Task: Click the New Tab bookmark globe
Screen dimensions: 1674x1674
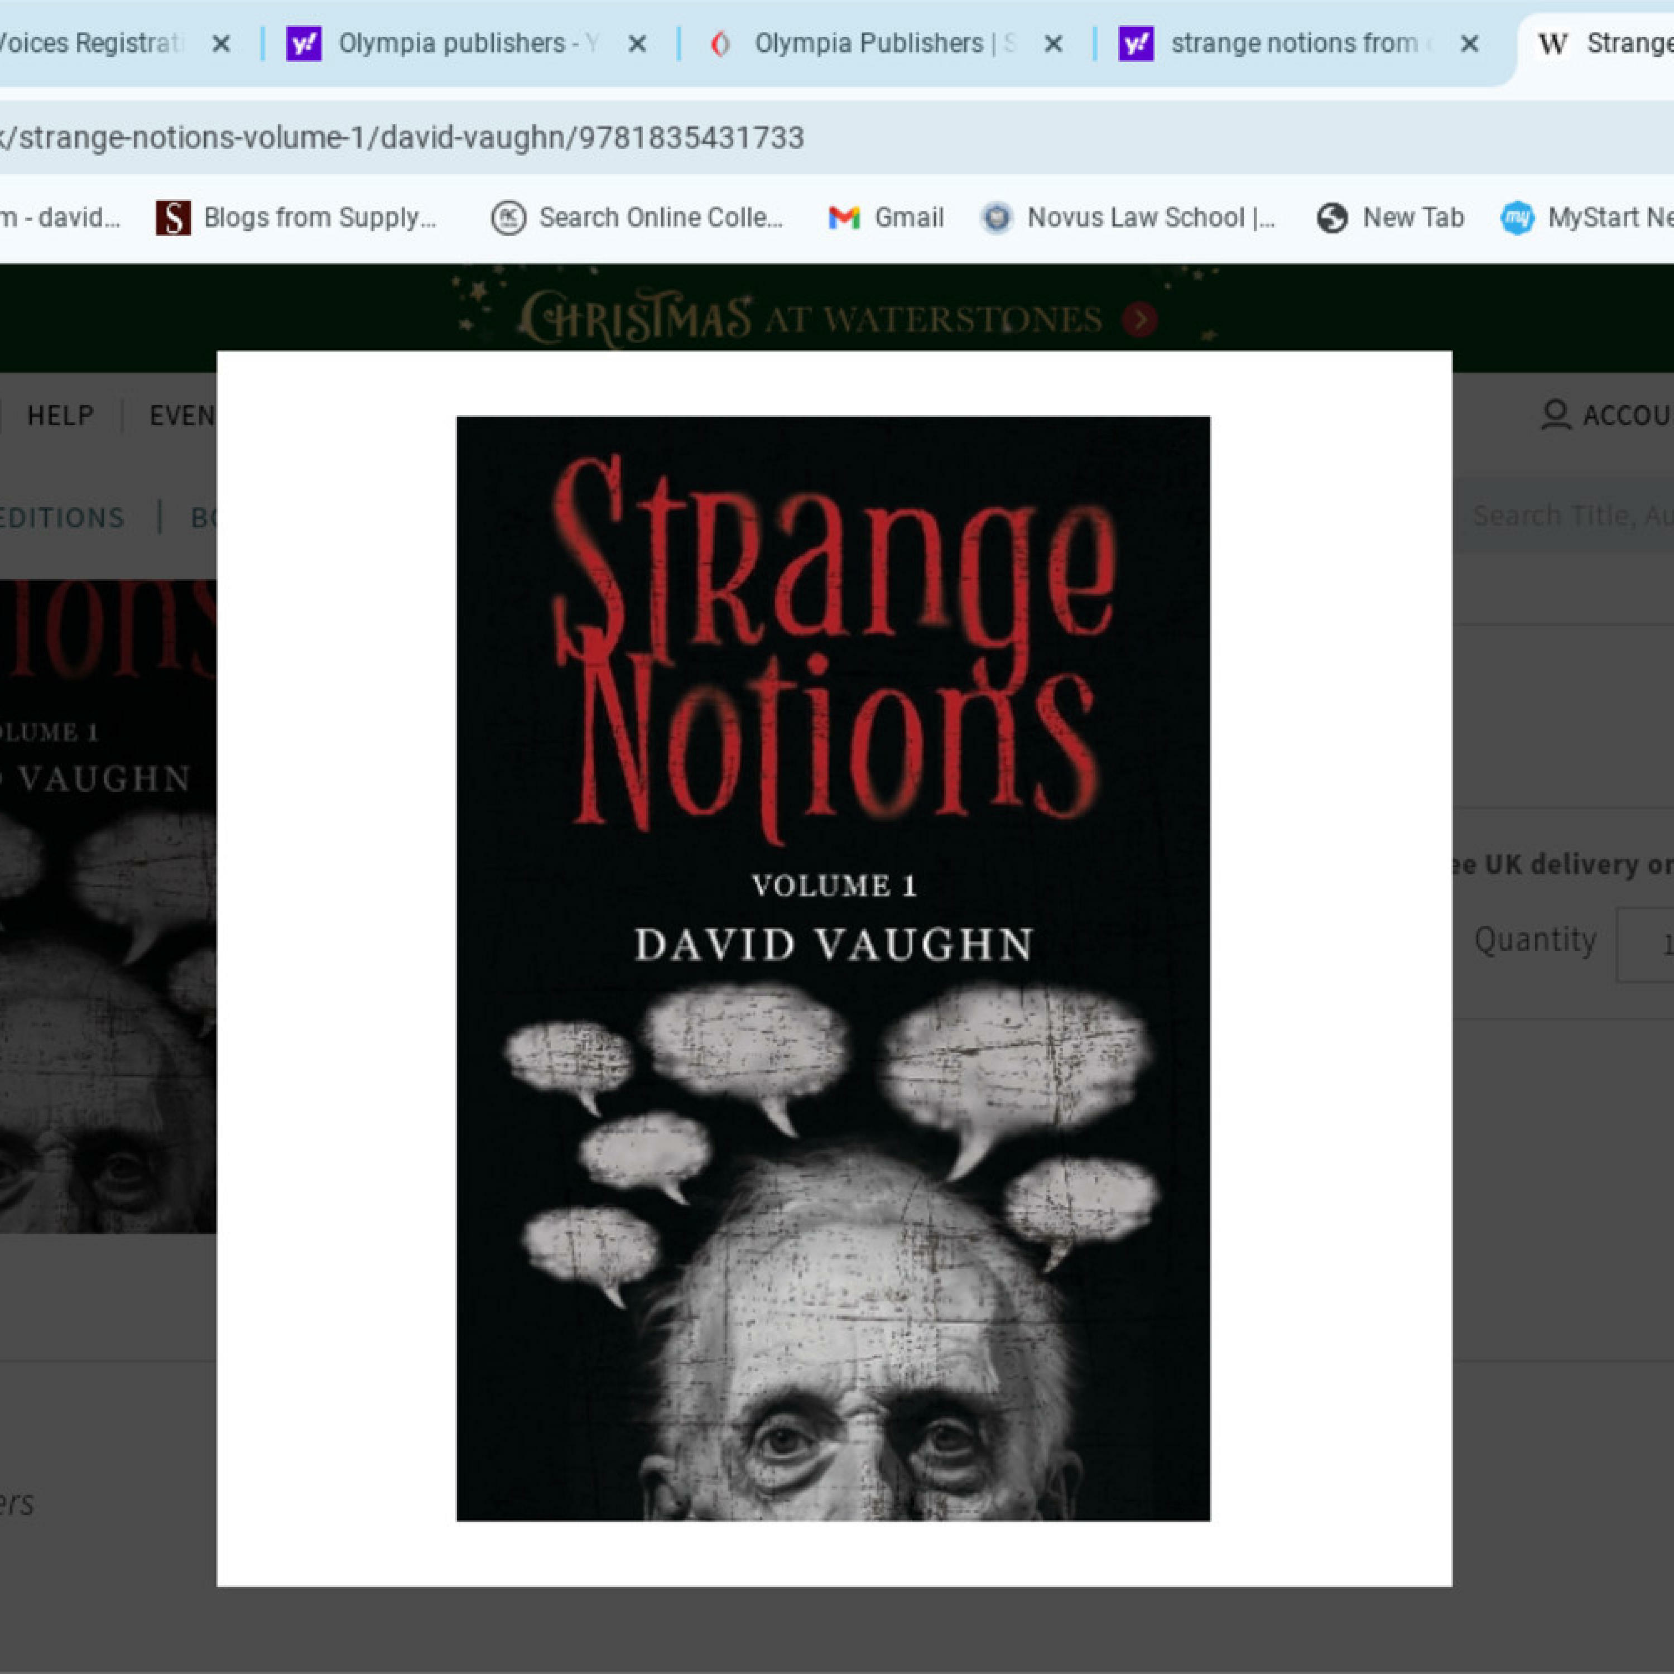Action: [1332, 218]
